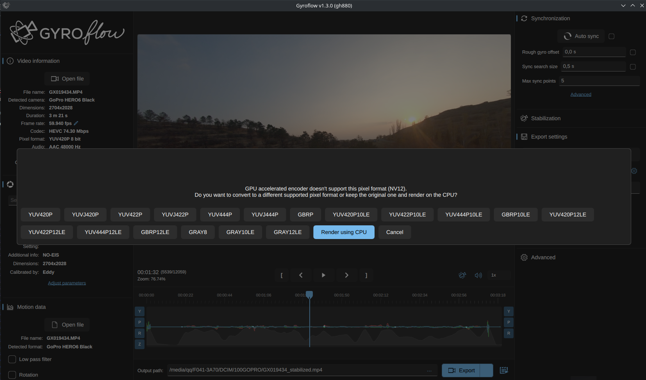Set trim start with left bracket icon
Screen dimensions: 646x380
tap(282, 275)
